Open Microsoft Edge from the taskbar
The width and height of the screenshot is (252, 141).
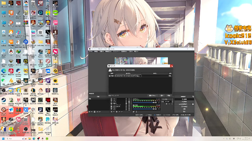(34, 138)
